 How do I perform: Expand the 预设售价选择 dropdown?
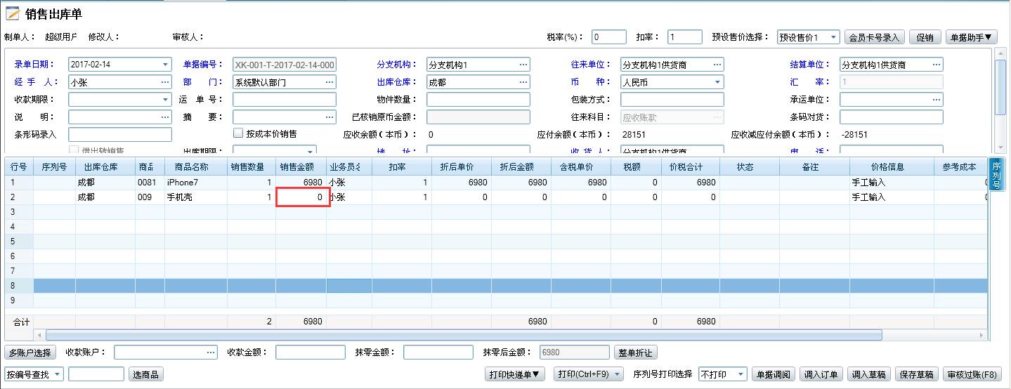point(833,37)
